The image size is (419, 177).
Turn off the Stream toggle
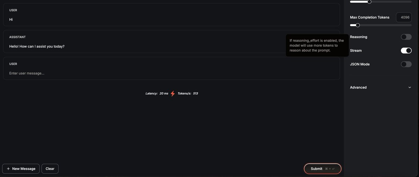tap(406, 51)
